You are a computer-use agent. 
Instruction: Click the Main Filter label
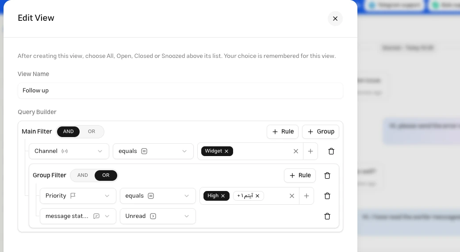point(37,131)
